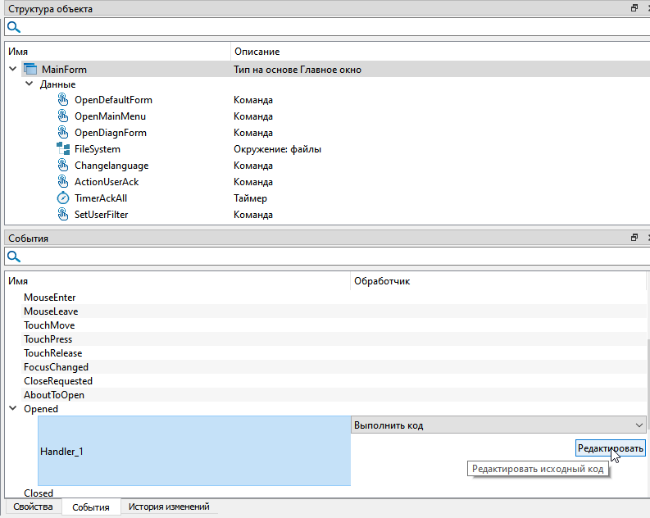
Task: Open the Выполнить код handler dropdown
Action: pos(639,425)
